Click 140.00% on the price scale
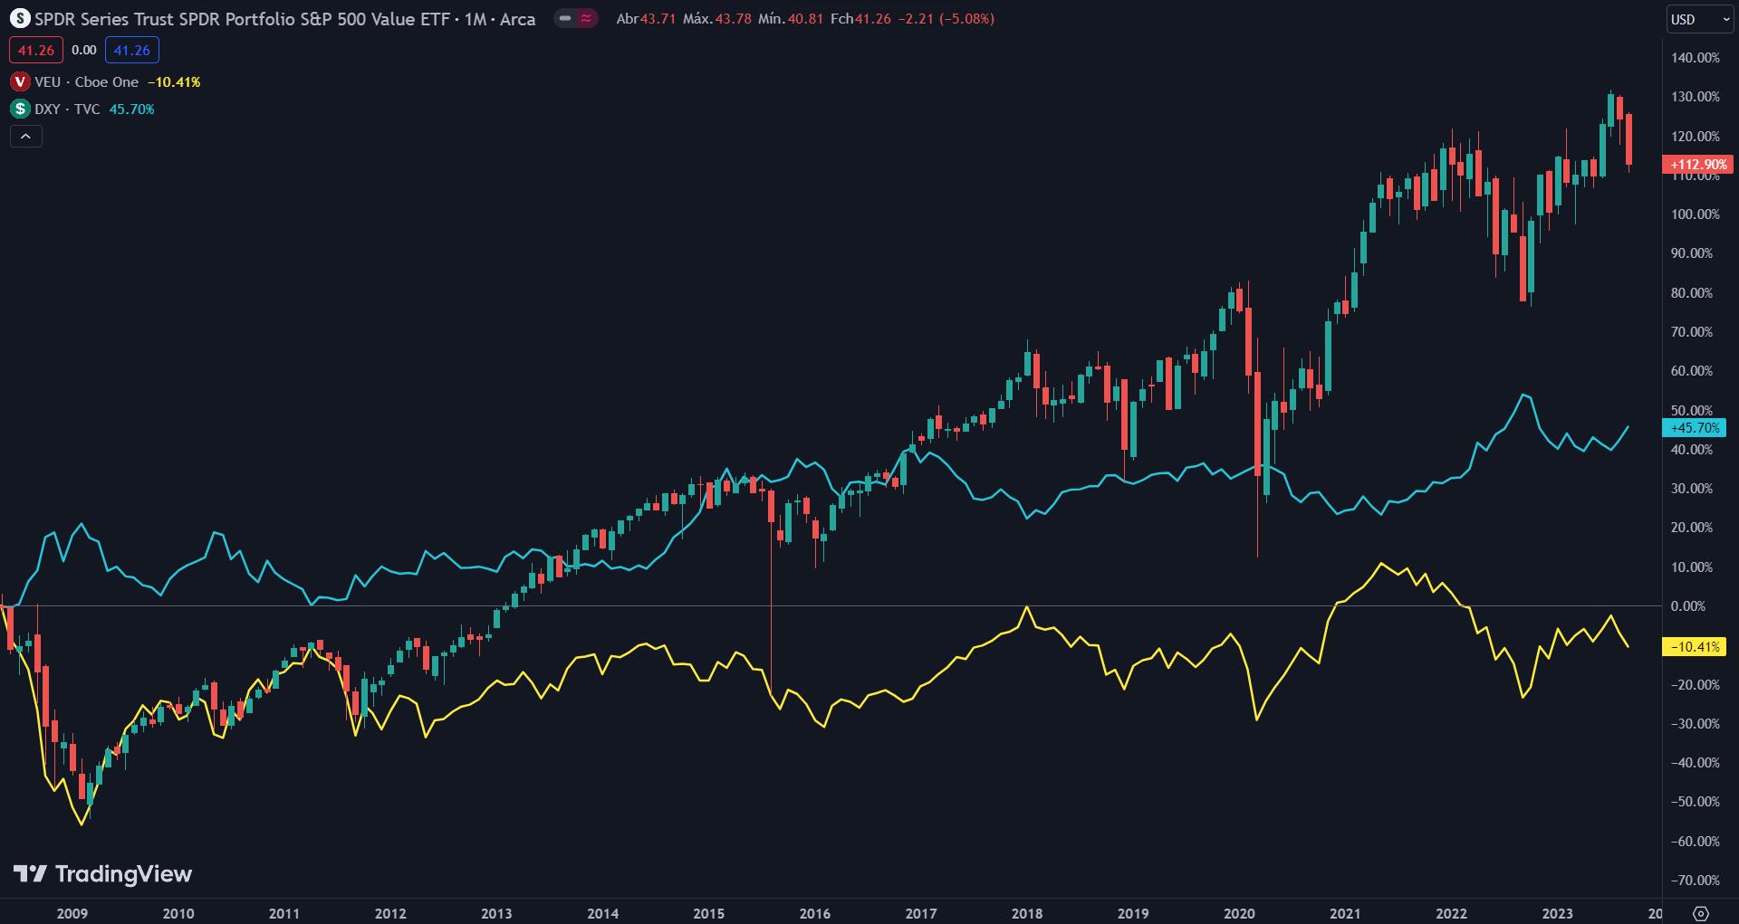1739x924 pixels. pyautogui.click(x=1695, y=57)
